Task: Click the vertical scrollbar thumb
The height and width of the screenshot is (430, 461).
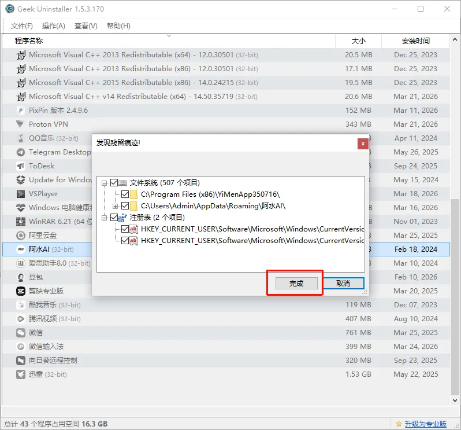Action: (x=455, y=297)
